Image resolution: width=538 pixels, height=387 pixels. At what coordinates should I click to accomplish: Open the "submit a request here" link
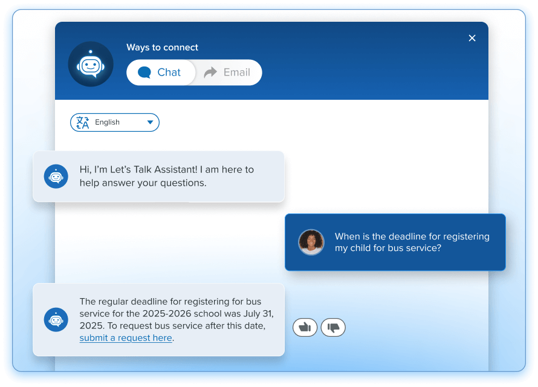pyautogui.click(x=126, y=338)
